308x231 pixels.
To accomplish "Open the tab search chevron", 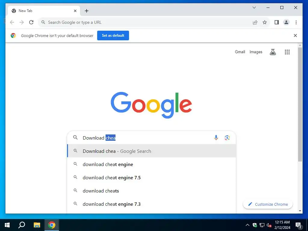I will coord(254,8).
